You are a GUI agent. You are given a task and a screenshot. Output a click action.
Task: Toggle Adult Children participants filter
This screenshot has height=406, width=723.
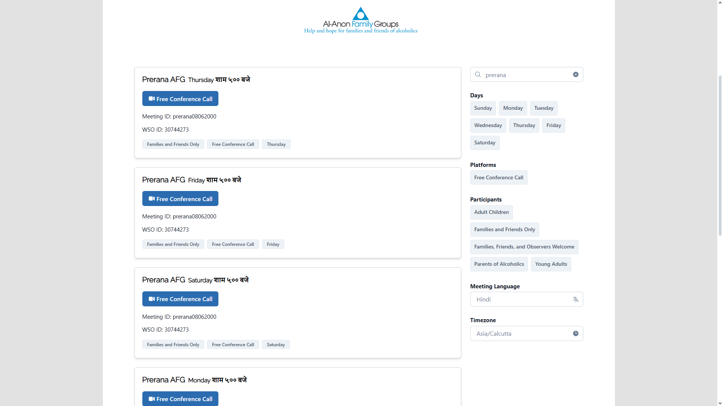pyautogui.click(x=491, y=212)
